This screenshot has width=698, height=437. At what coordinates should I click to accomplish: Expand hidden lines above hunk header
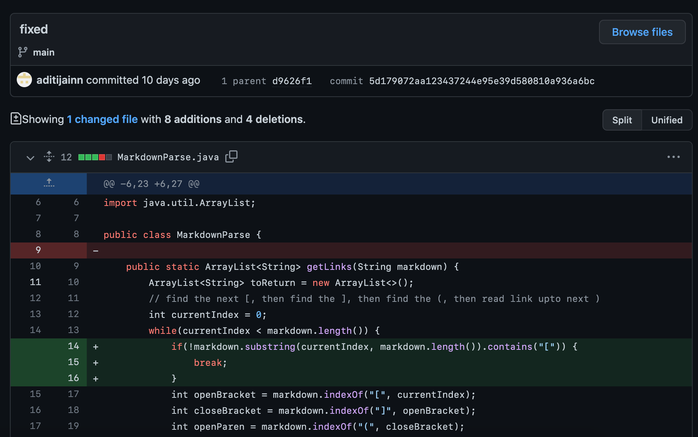(x=49, y=183)
